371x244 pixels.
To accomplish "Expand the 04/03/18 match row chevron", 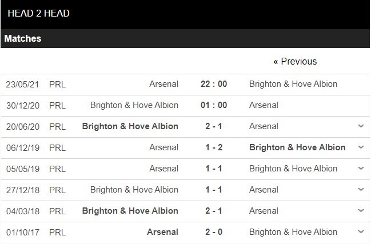I will tap(361, 211).
